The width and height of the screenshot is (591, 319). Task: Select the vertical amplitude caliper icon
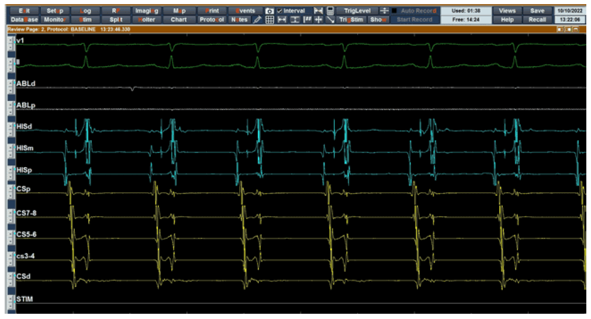click(295, 20)
